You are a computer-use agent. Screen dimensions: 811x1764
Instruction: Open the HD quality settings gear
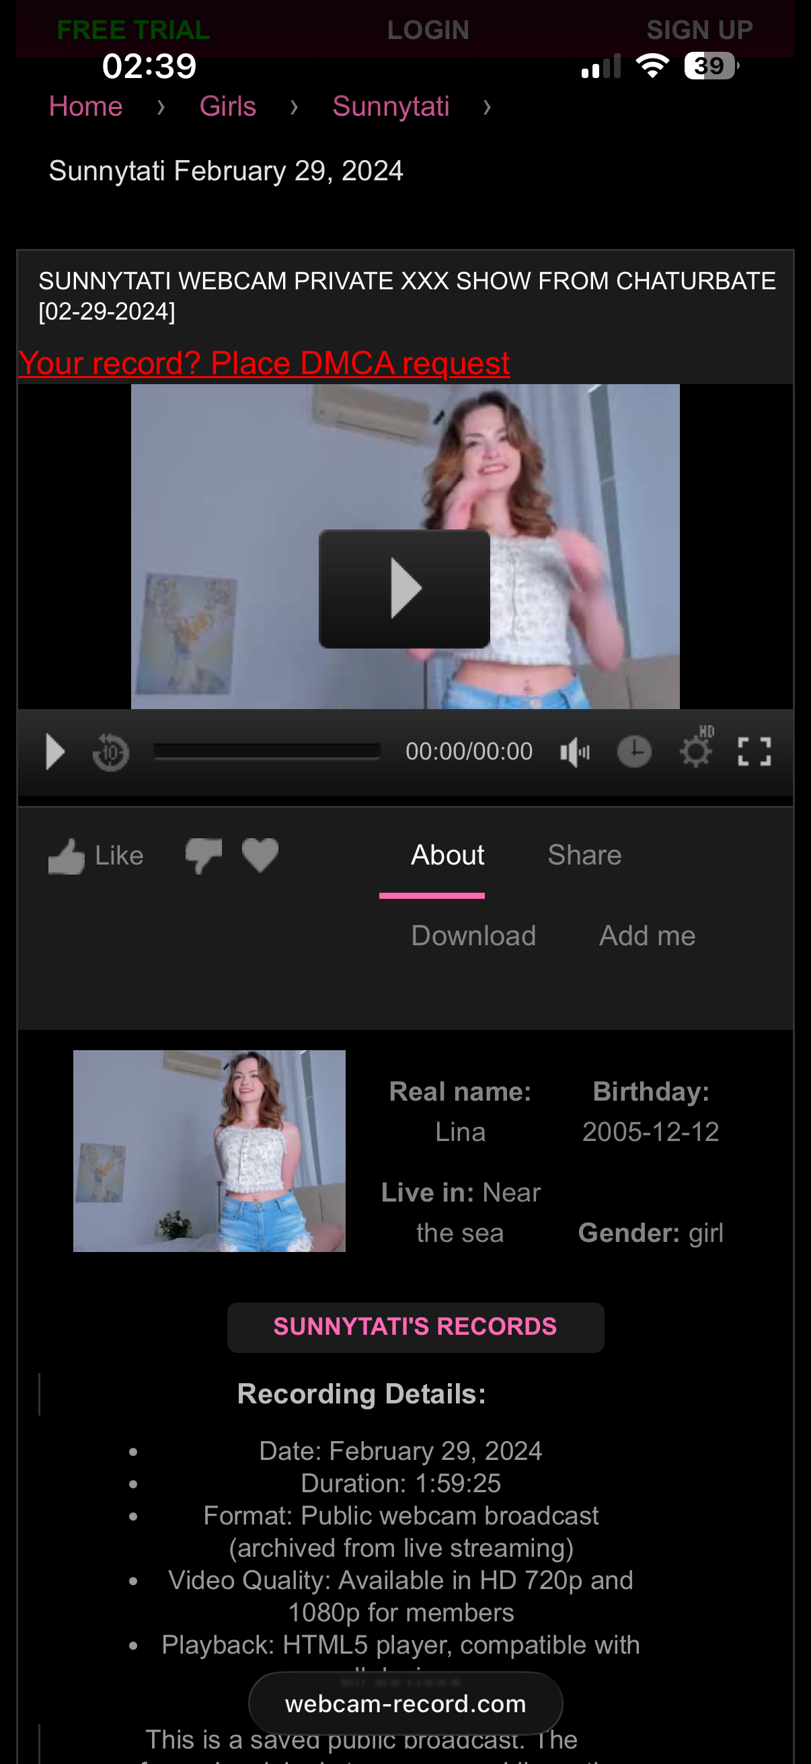697,749
